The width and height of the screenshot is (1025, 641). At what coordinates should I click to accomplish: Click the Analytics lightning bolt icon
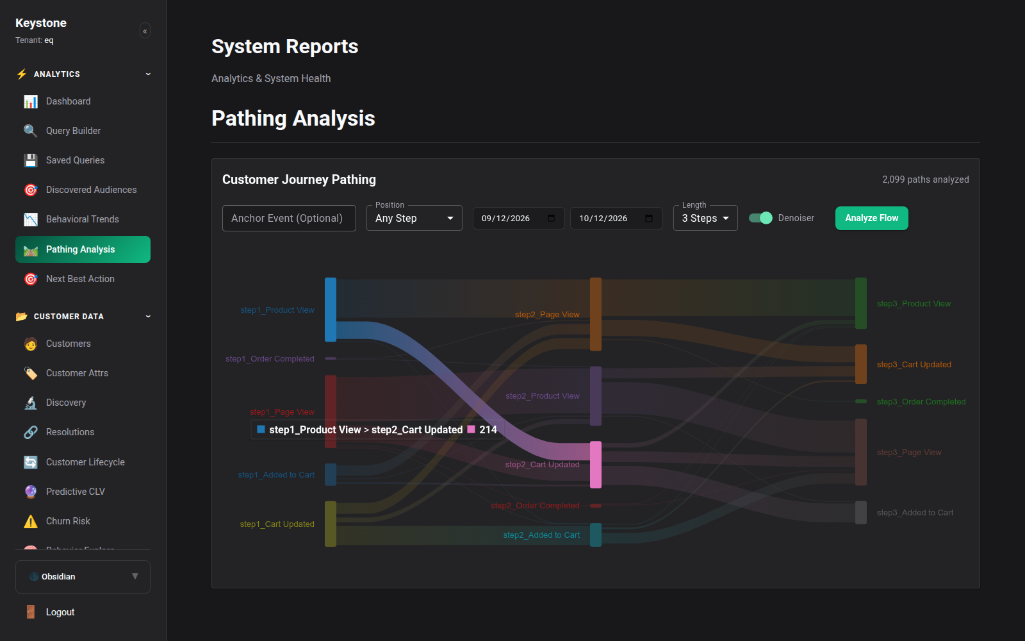(22, 74)
